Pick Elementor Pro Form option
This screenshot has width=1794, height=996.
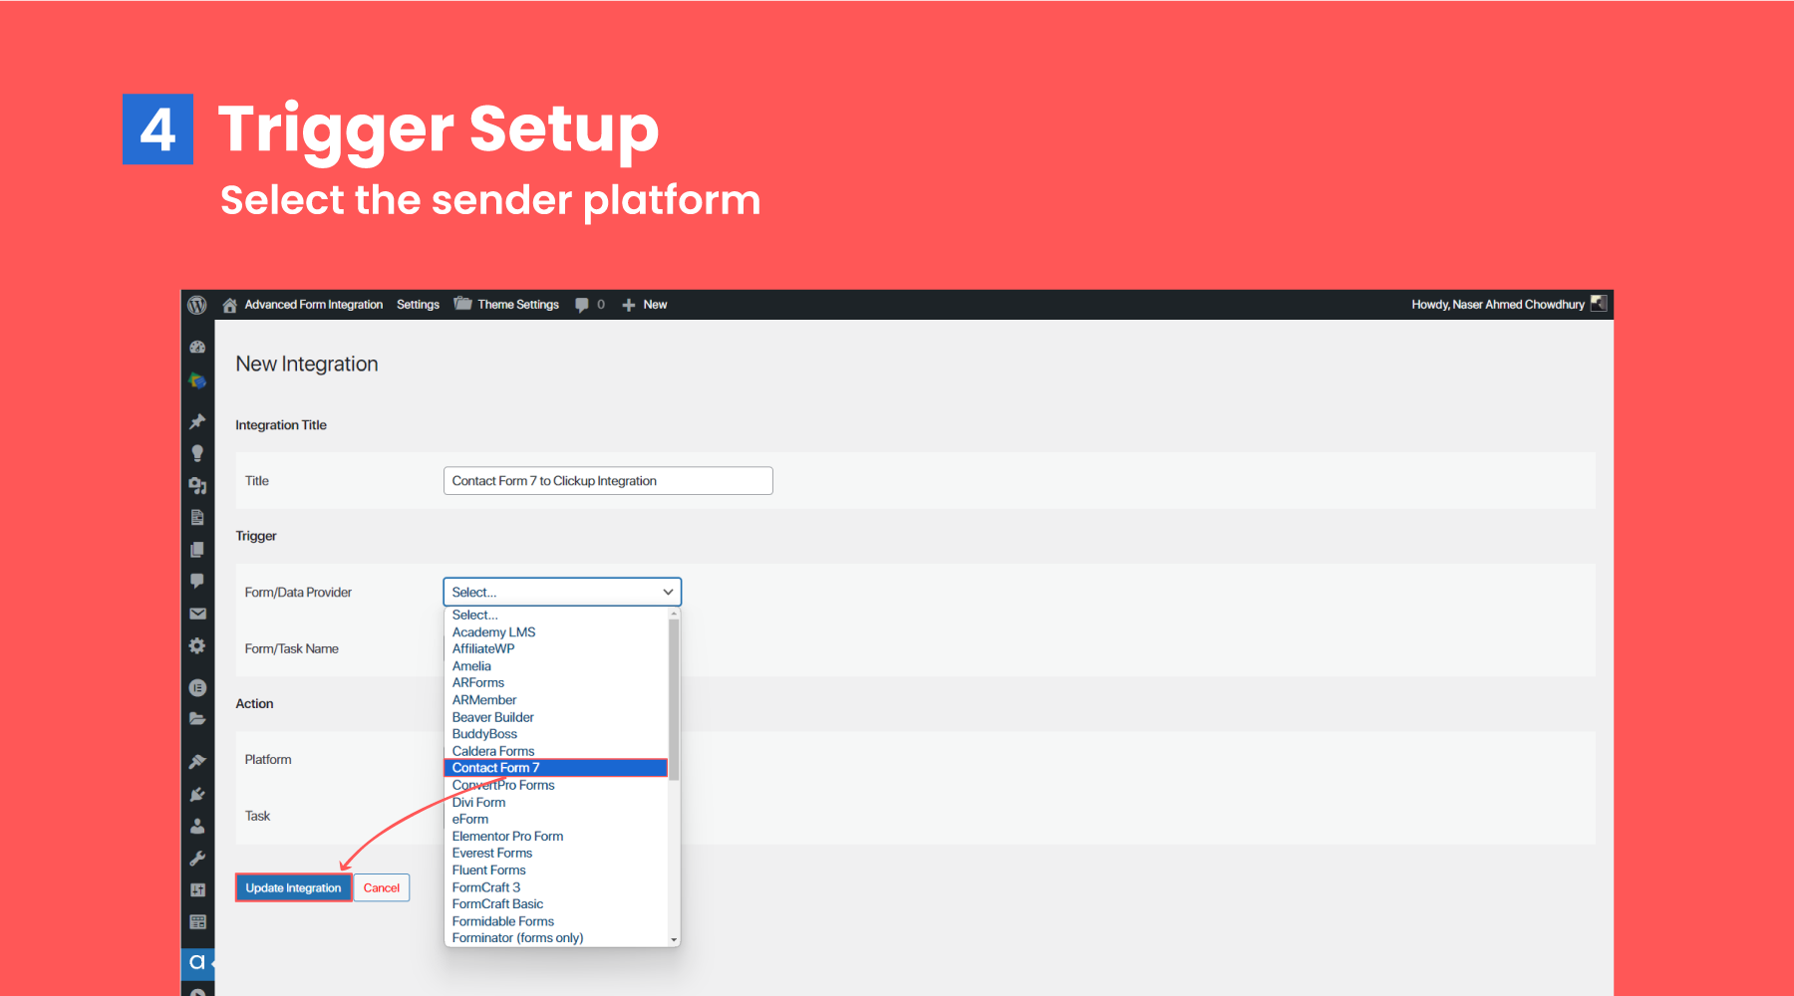pyautogui.click(x=507, y=837)
